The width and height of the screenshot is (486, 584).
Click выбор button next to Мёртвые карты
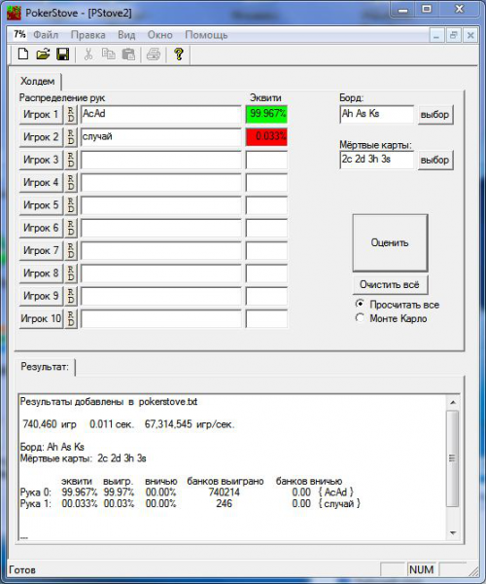coord(434,160)
